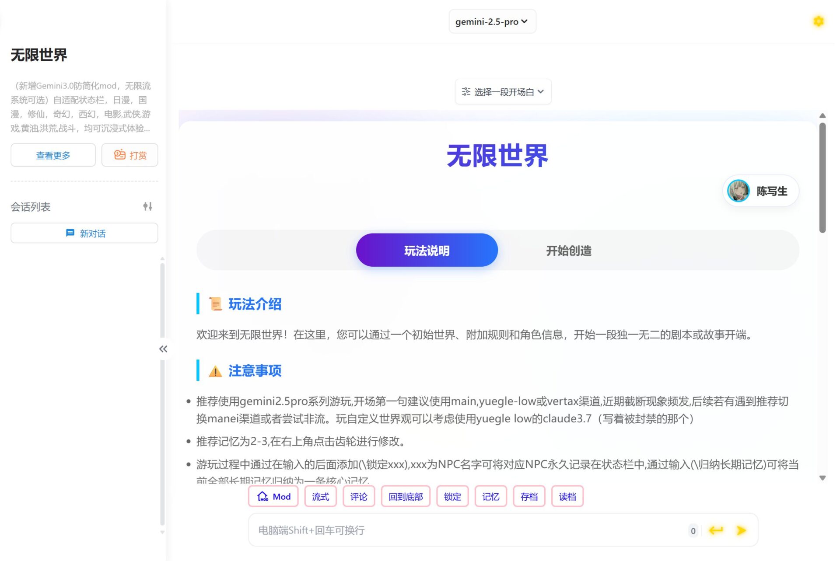Open the Mod panel at the bottom
840x561 pixels.
pos(273,496)
